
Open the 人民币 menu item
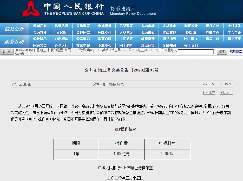(x=61, y=33)
